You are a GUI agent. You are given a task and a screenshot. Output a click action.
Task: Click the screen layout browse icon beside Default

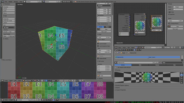click(x=25, y=2)
